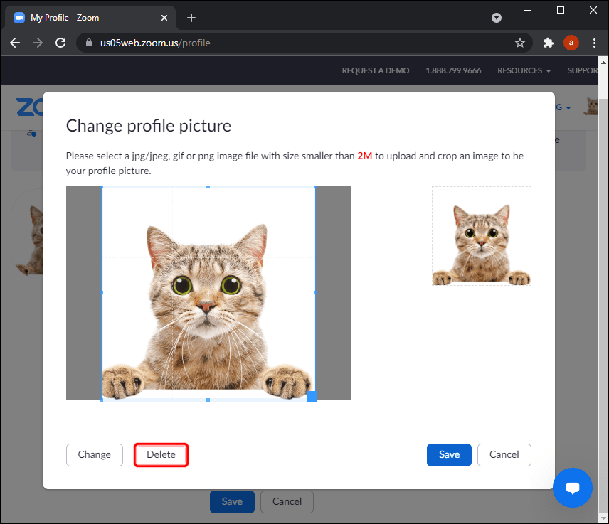This screenshot has height=524, width=609.
Task: Click REQUEST A DEMO in the header
Action: 376,70
